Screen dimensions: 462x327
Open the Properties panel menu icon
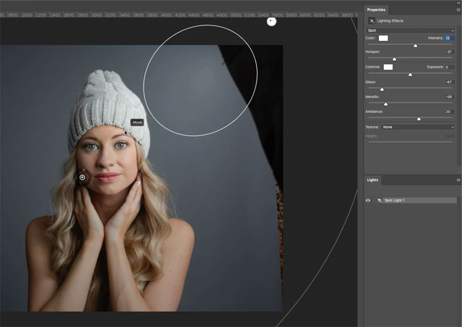[458, 10]
